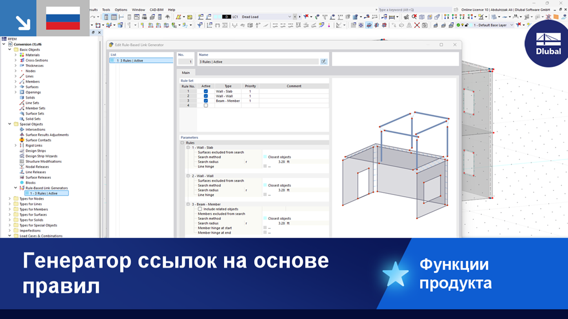
Task: Open the Tools menu
Action: point(106,10)
